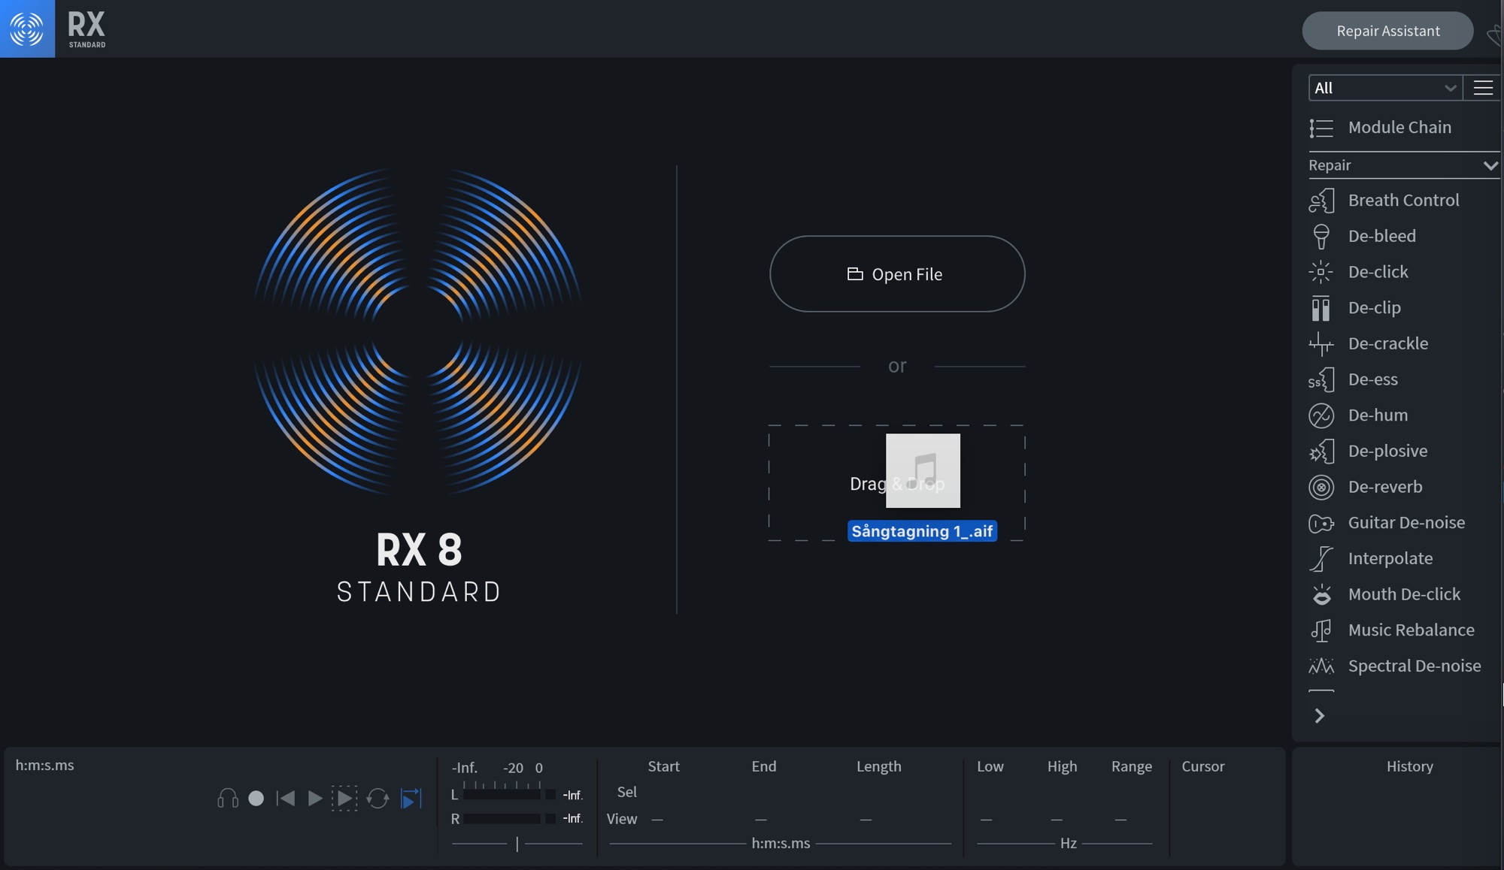Screen dimensions: 1504x870
Task: Collapse the Repair section chevron
Action: click(x=1490, y=165)
